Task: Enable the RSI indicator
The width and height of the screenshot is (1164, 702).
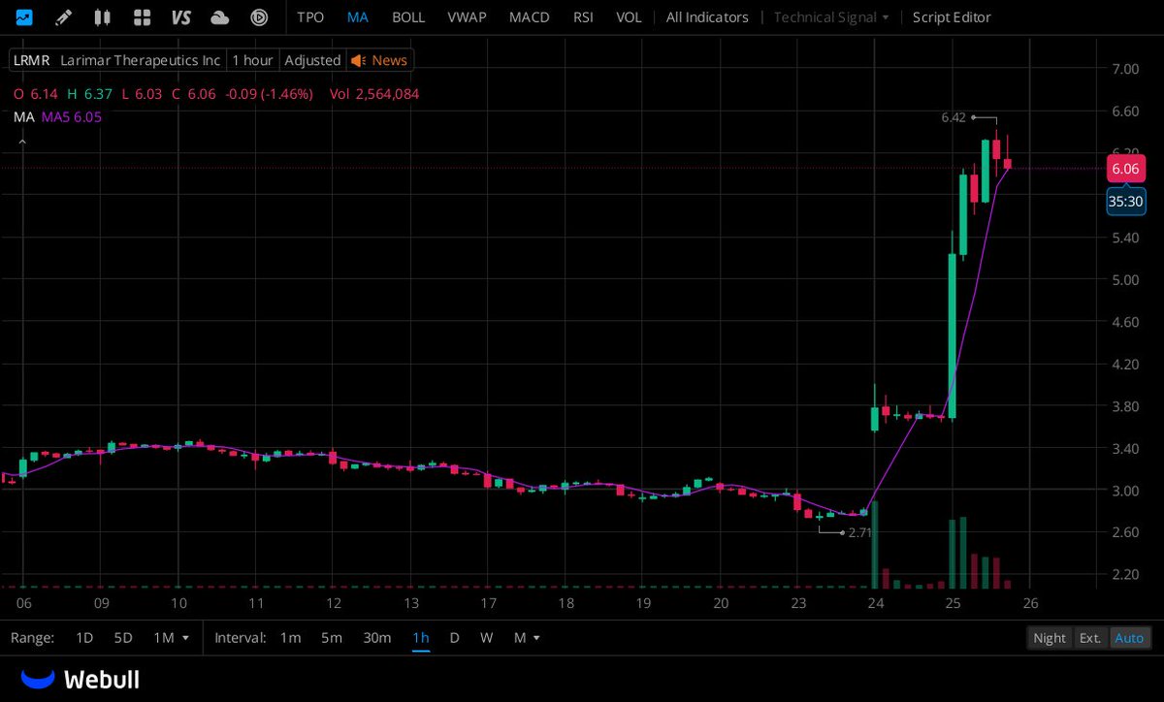Action: (x=583, y=17)
